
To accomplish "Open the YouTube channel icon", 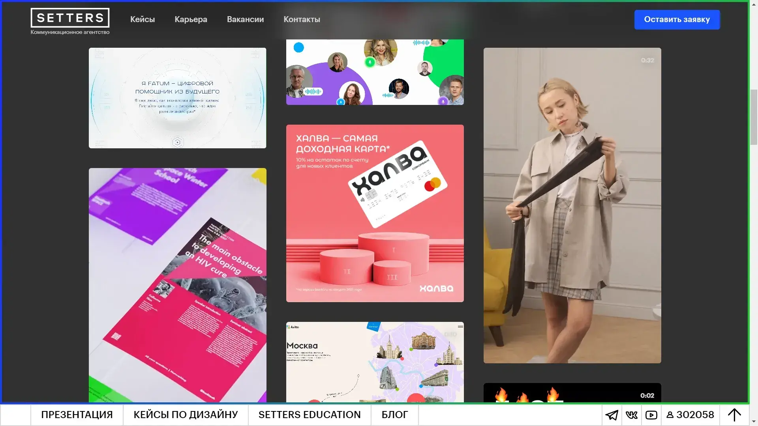I will tap(651, 415).
